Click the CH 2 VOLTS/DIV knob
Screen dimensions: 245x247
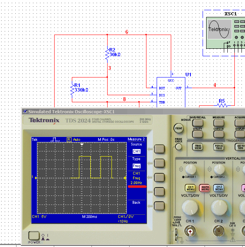tap(219, 208)
